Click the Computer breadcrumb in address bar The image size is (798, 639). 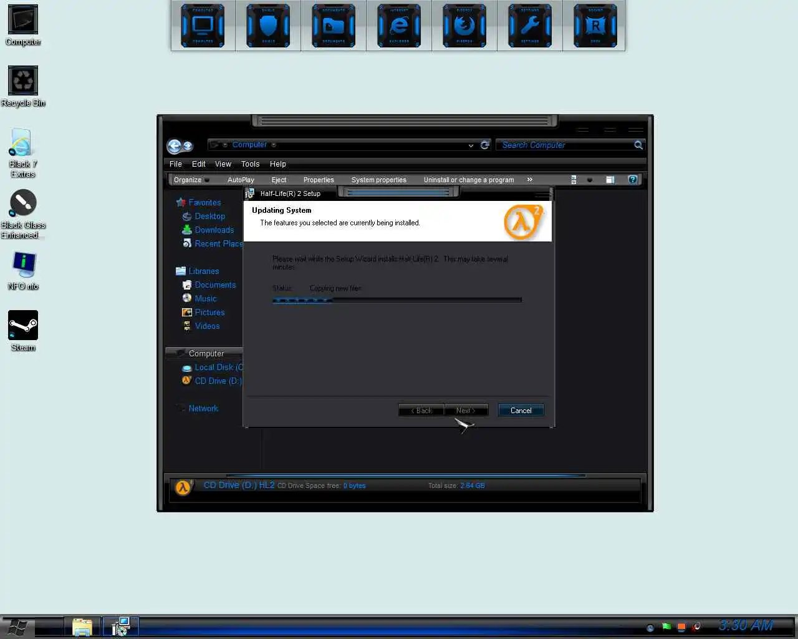pyautogui.click(x=249, y=145)
